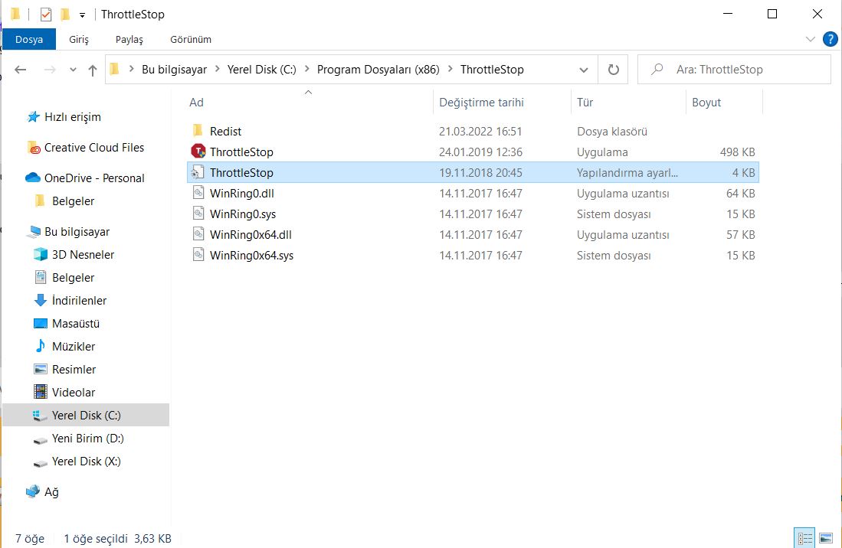Expand breadcrumb chevron after Bu bilgisayar
The height and width of the screenshot is (548, 842).
[x=218, y=69]
